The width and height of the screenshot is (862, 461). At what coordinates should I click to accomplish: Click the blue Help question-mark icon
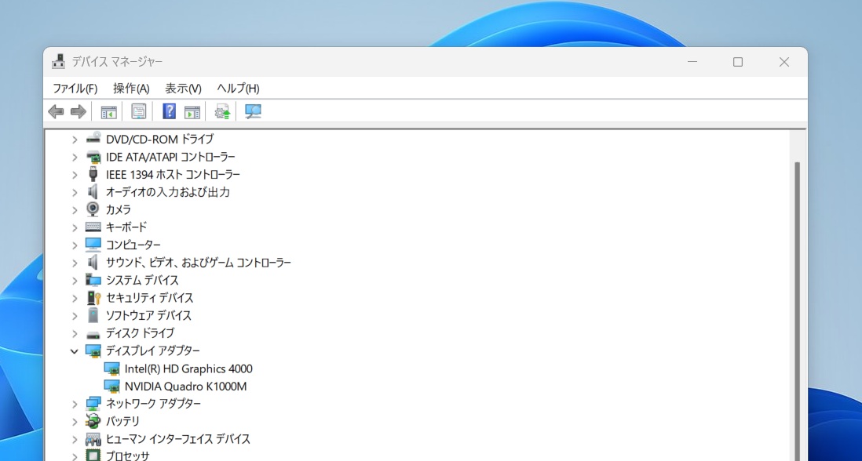(170, 111)
